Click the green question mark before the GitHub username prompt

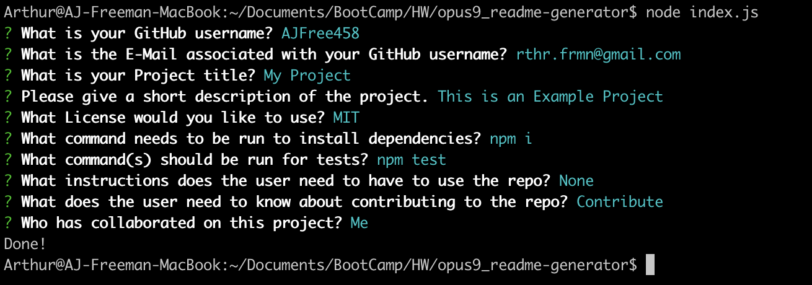click(8, 33)
